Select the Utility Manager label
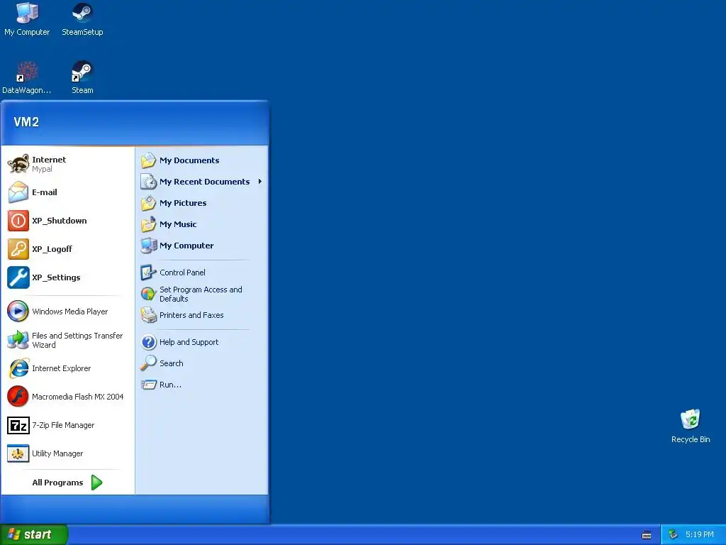The image size is (726, 545). tap(57, 453)
